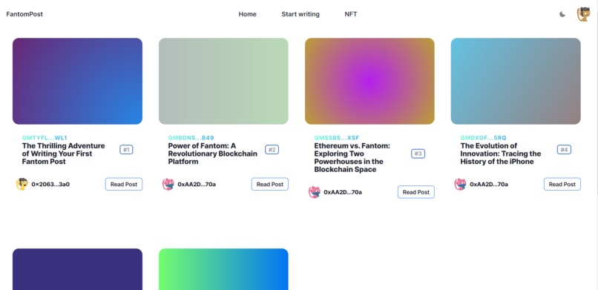
Task: Open the blue-grey cover of post #4
Action: (x=516, y=81)
